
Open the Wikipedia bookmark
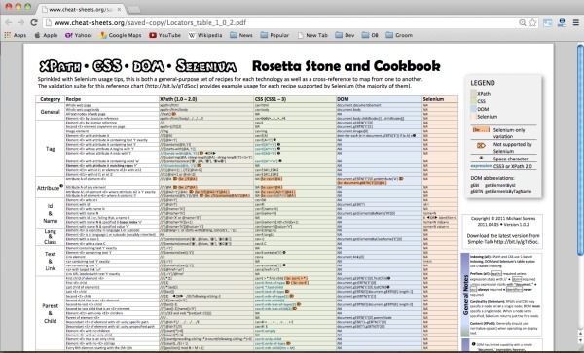coord(205,35)
